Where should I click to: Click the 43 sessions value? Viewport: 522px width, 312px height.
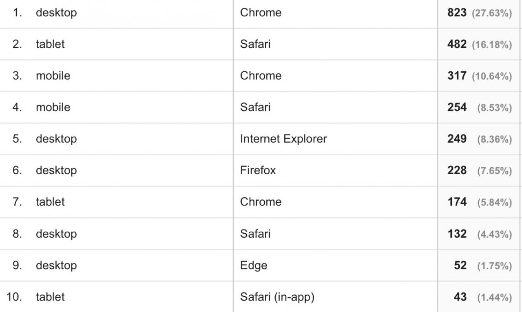460,297
